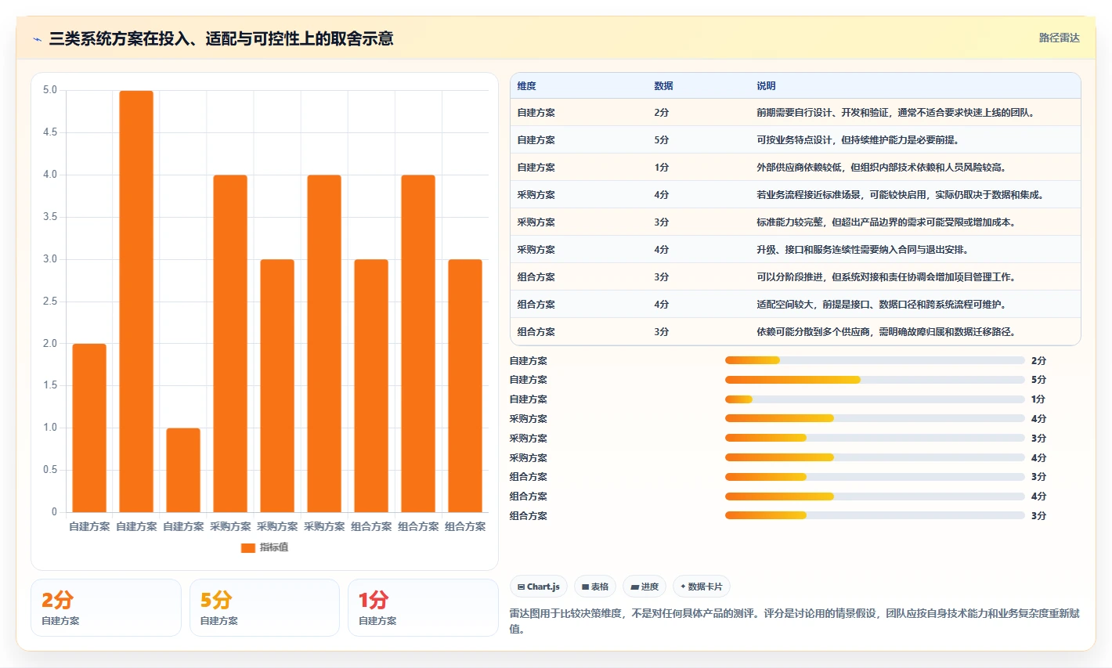Click the row about 前期需要自行设计、开发和验证
Viewport: 1112px width, 668px height.
(796, 113)
